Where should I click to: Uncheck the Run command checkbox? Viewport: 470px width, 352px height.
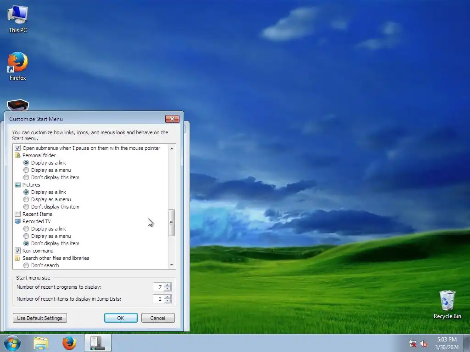tap(18, 251)
